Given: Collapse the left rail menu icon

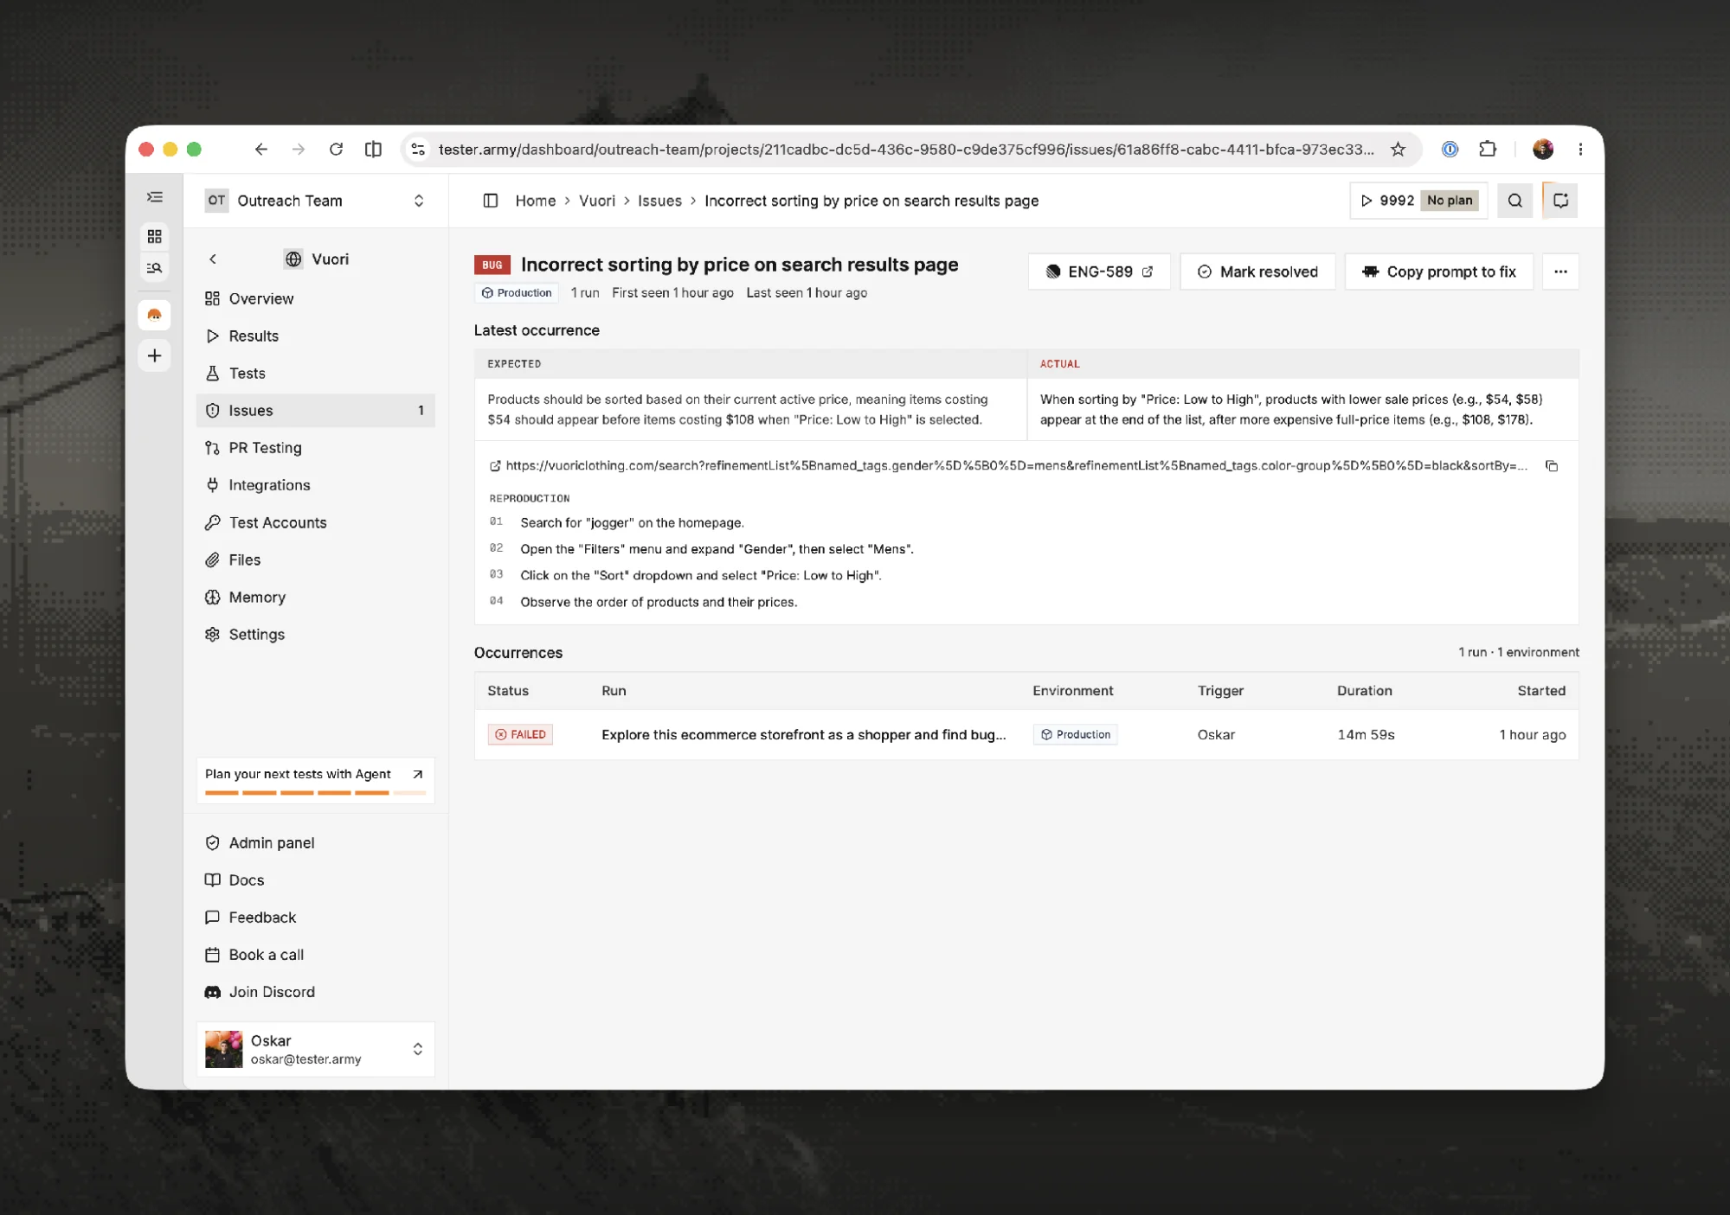Looking at the screenshot, I should [155, 198].
